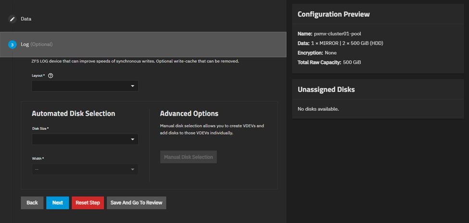Image resolution: width=469 pixels, height=223 pixels.
Task: Click the red Reset Step button
Action: (88, 203)
